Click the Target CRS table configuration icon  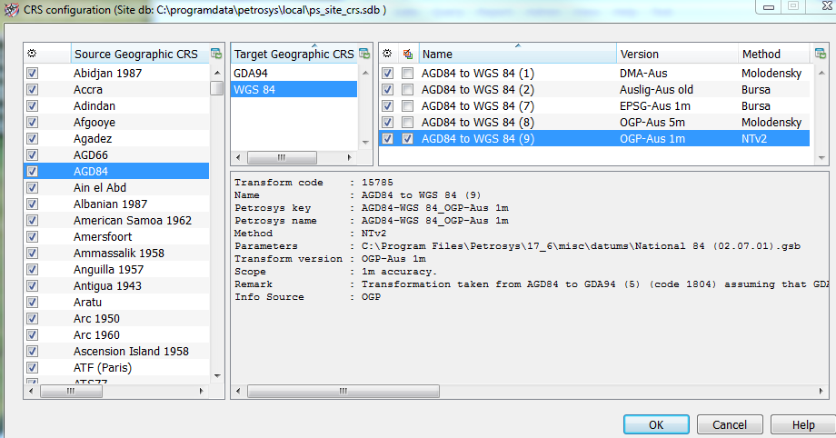click(364, 54)
